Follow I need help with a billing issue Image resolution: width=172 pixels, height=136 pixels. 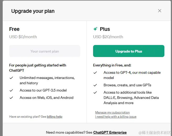click(x=116, y=117)
